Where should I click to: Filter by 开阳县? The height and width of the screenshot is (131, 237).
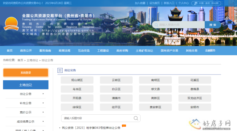point(77,98)
